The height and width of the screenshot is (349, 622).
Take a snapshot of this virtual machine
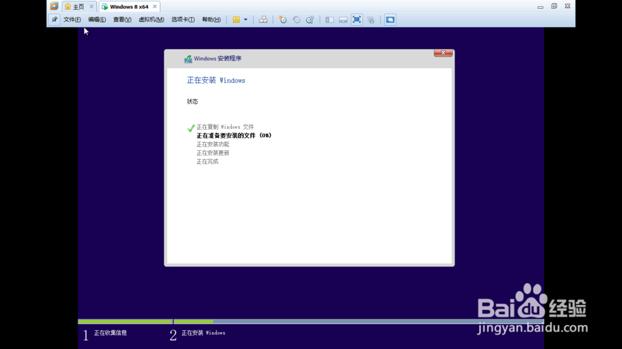click(x=282, y=19)
